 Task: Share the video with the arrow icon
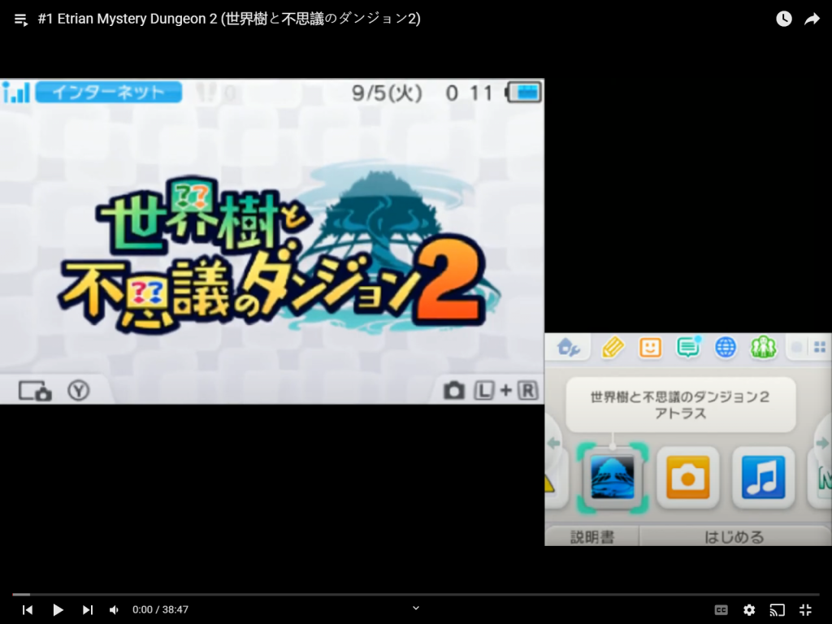click(812, 19)
